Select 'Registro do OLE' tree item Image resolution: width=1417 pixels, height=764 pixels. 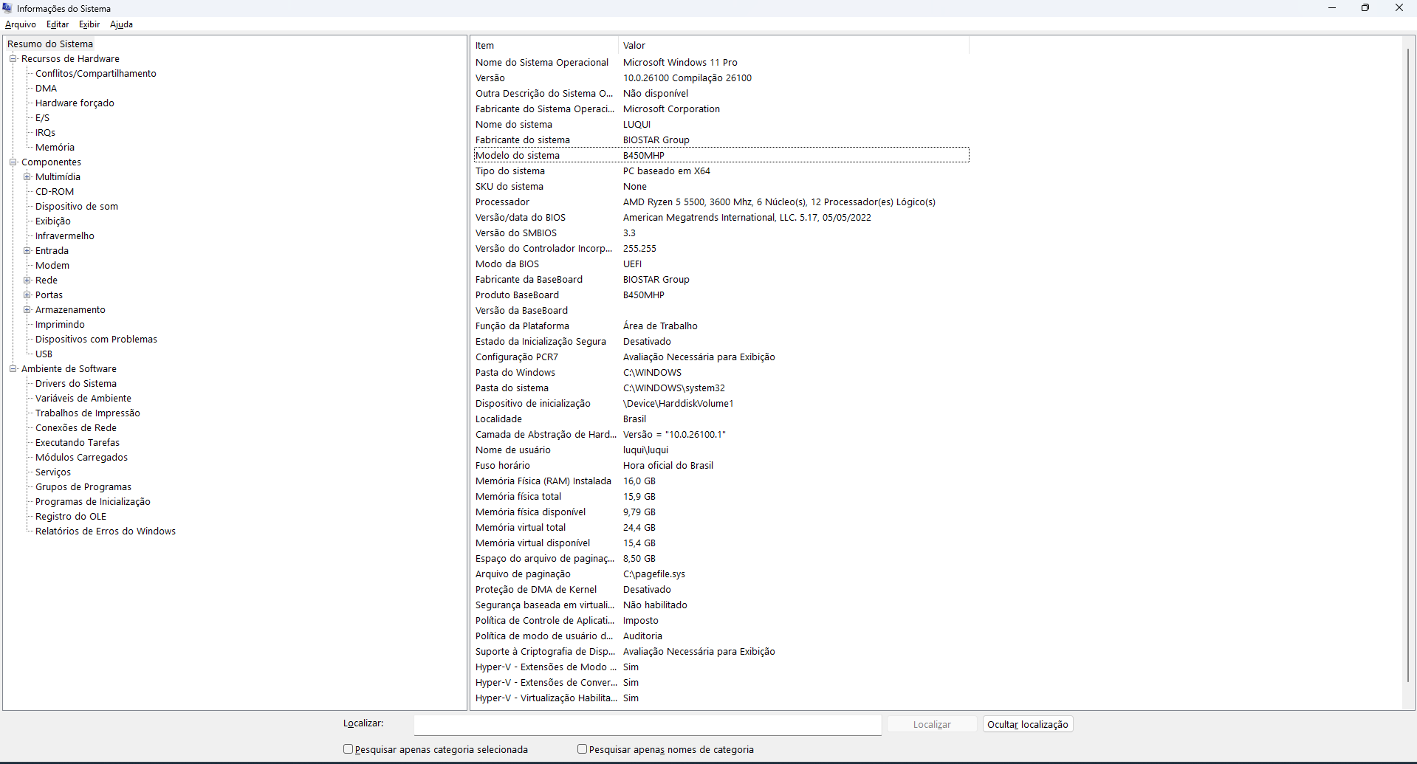pyautogui.click(x=71, y=517)
